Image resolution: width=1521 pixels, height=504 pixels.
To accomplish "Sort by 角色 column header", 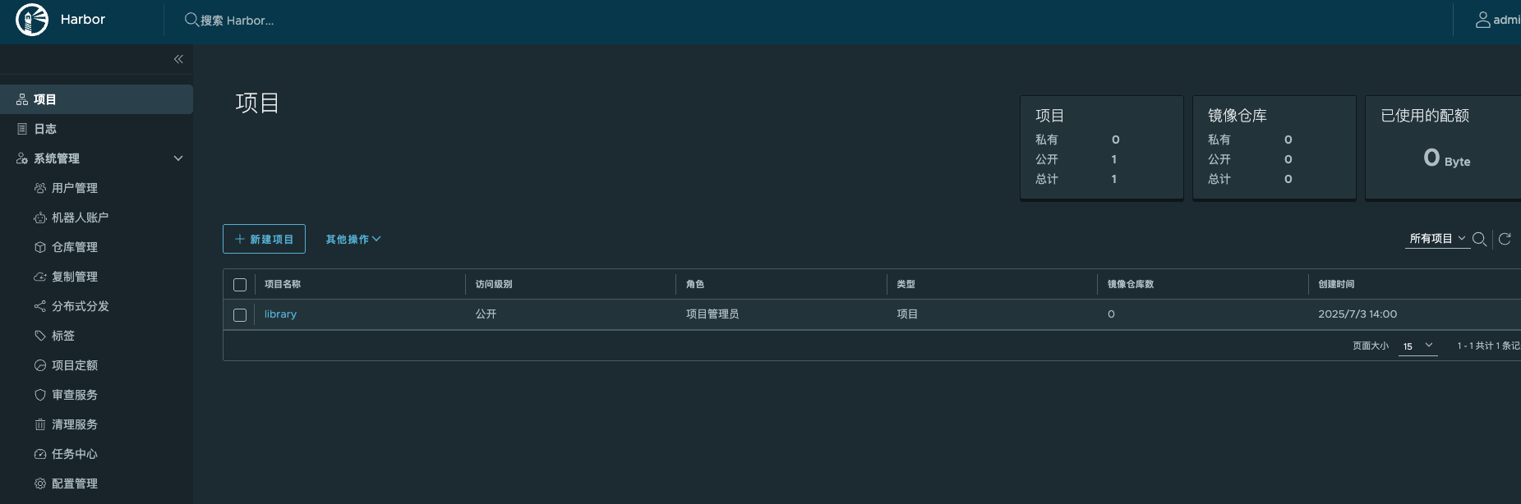I will (x=695, y=284).
